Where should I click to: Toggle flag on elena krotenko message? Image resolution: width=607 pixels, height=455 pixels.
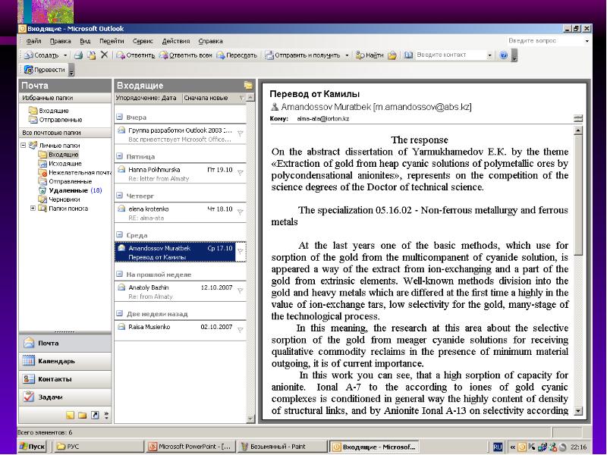tap(240, 212)
